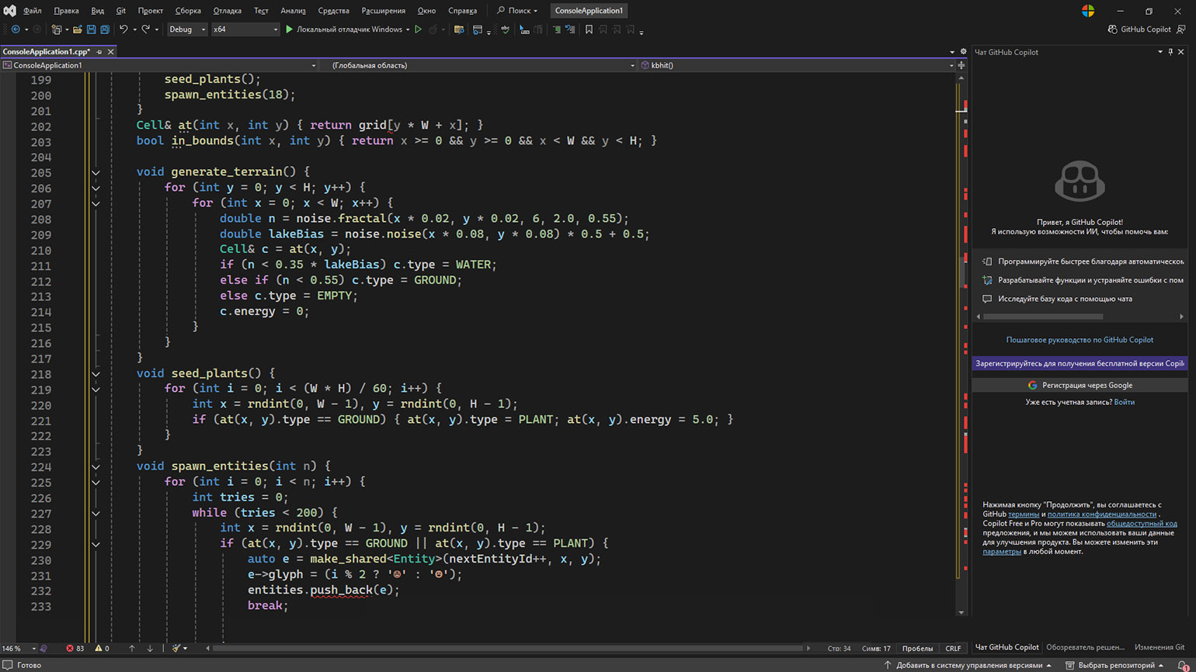Screen dimensions: 1196x672
Task: Open the x64 platform dropdown
Action: click(x=245, y=29)
